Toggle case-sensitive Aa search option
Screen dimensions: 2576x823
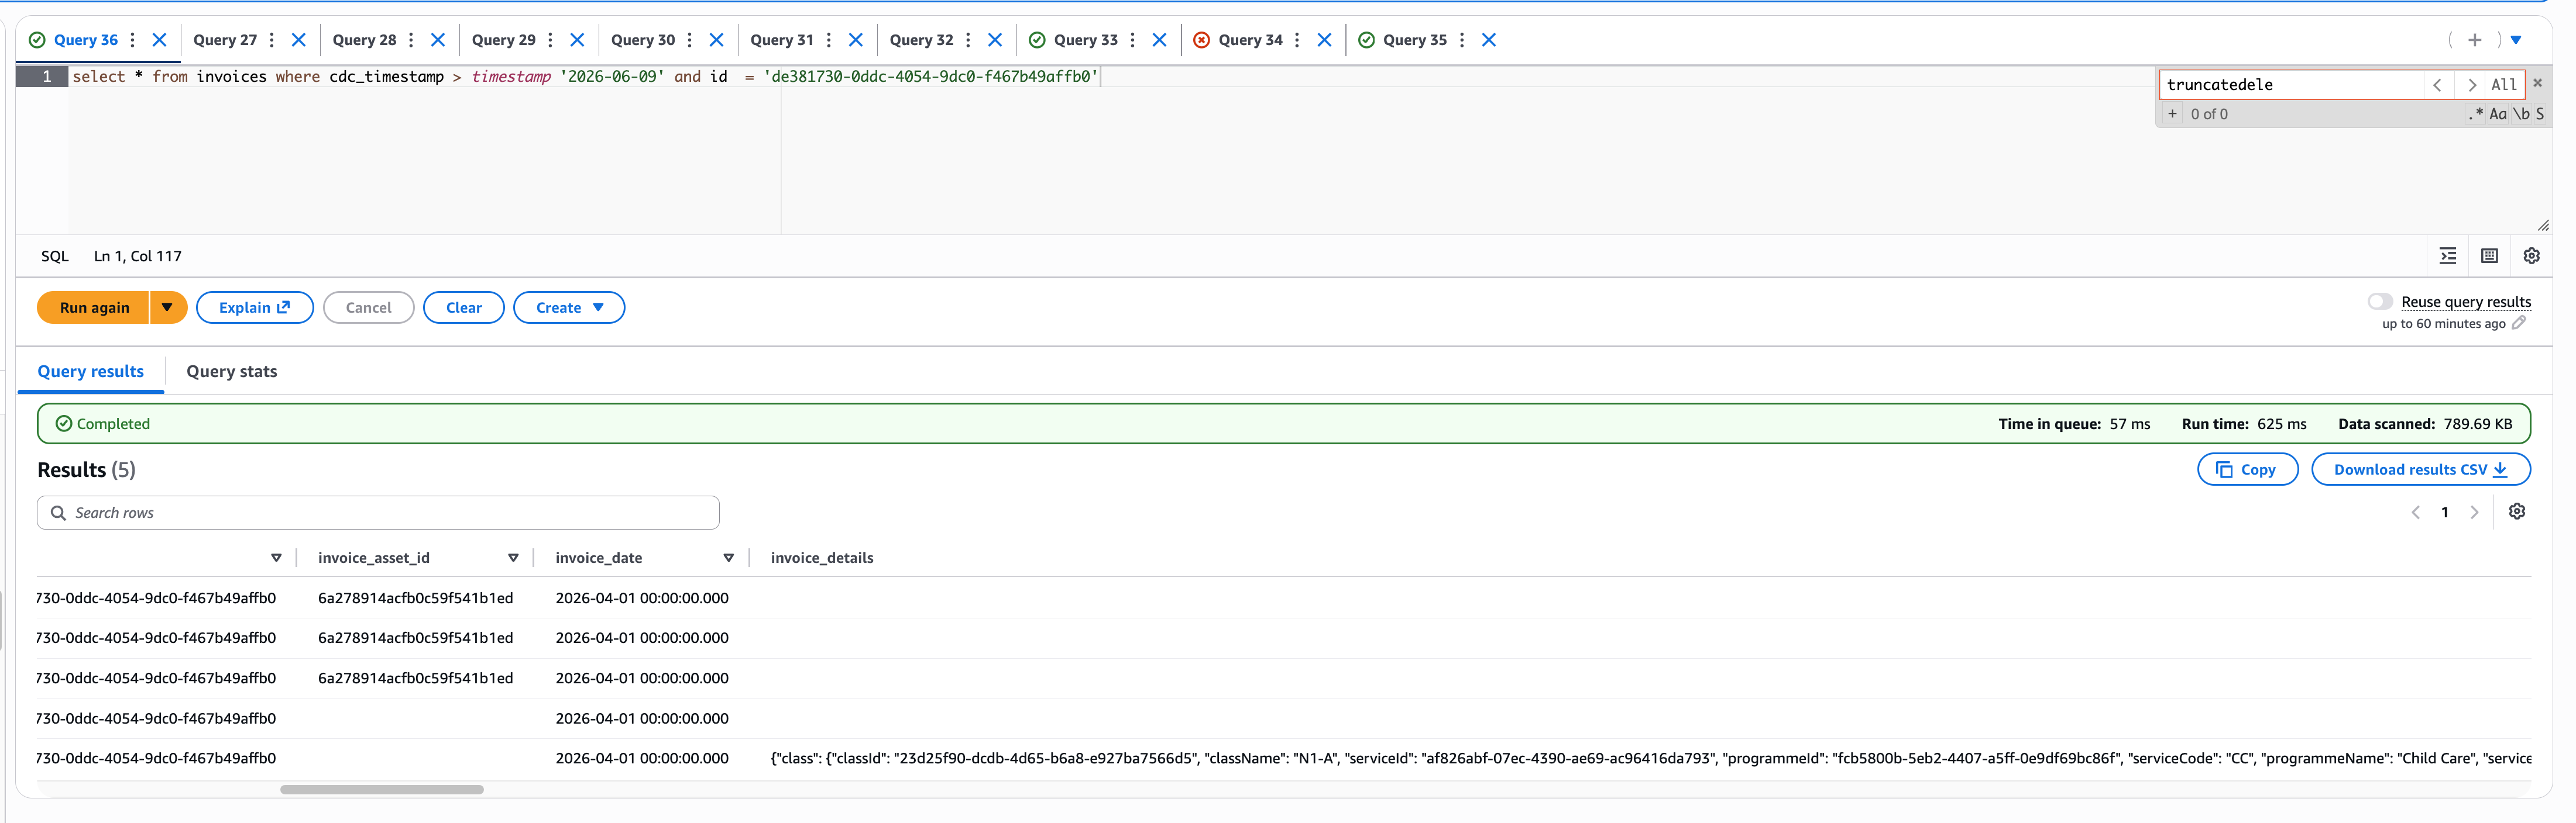pos(2497,114)
